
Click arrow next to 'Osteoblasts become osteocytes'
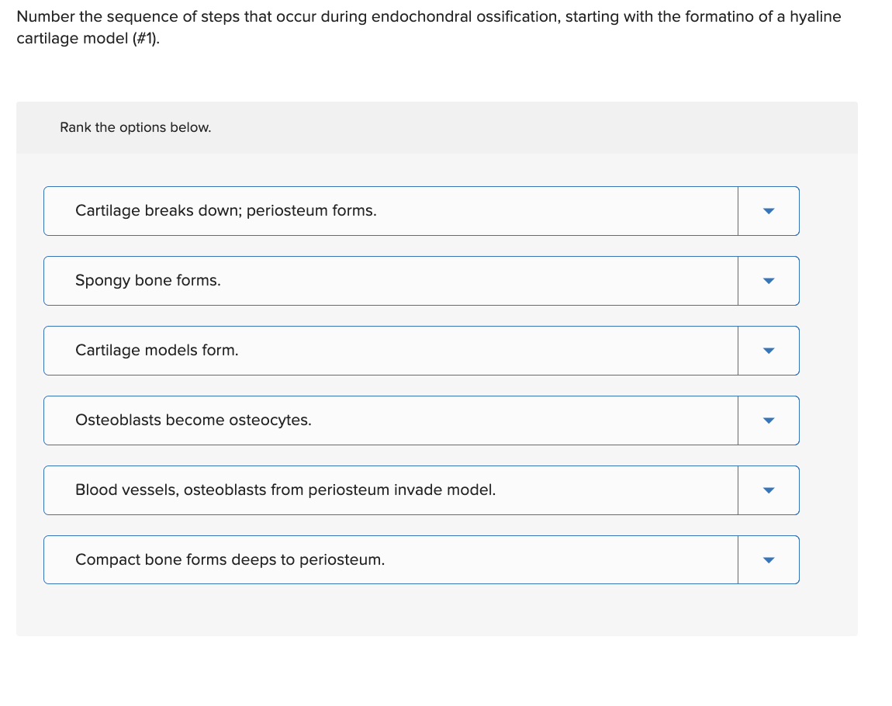click(768, 420)
